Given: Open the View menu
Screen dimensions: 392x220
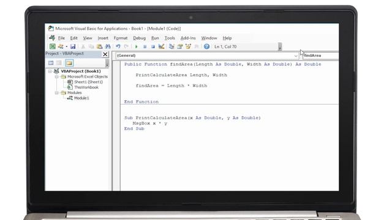Looking at the screenshot, I should pos(88,38).
